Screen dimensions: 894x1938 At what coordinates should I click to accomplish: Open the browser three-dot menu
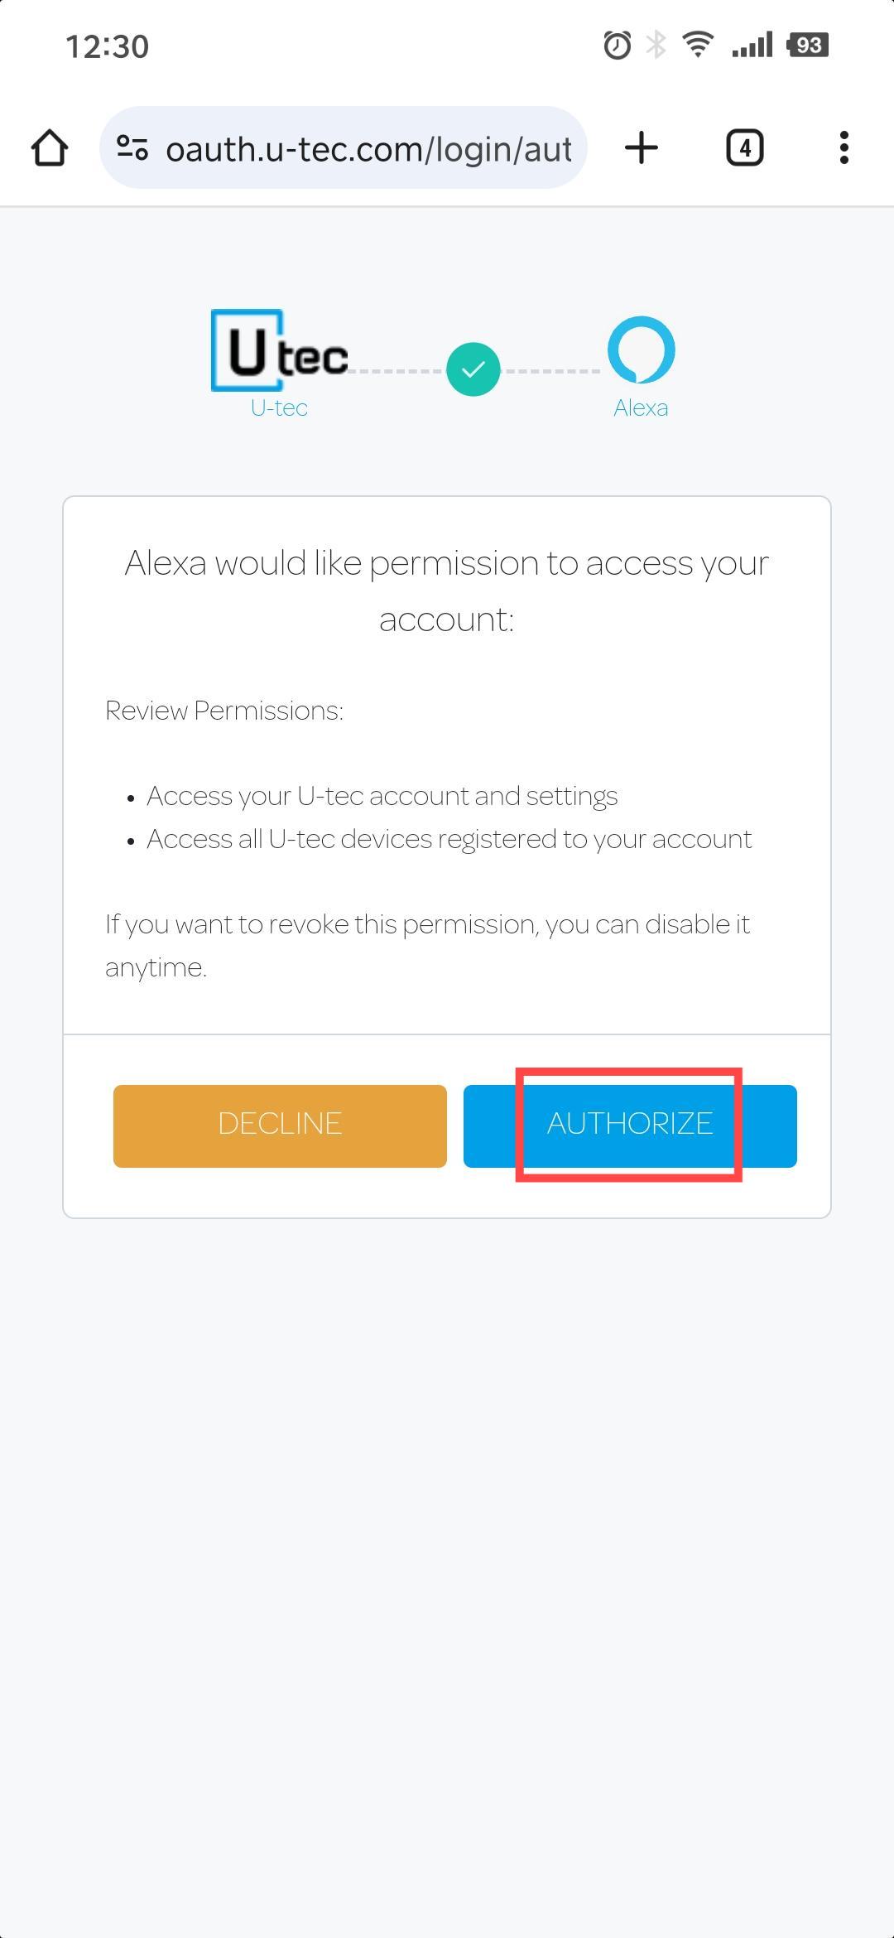844,148
